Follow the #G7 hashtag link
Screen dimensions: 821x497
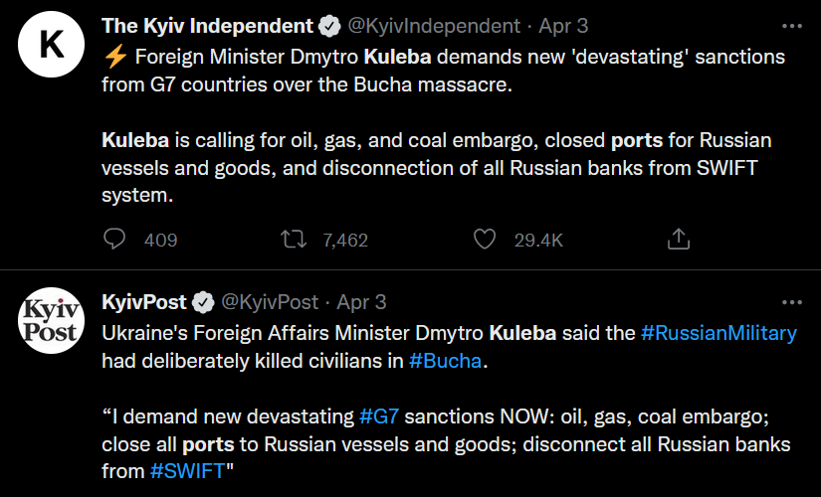[379, 416]
